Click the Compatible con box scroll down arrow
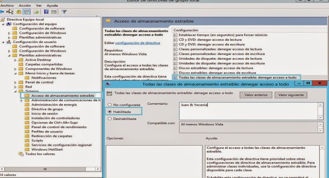This screenshot has width=329, height=178. [321, 130]
